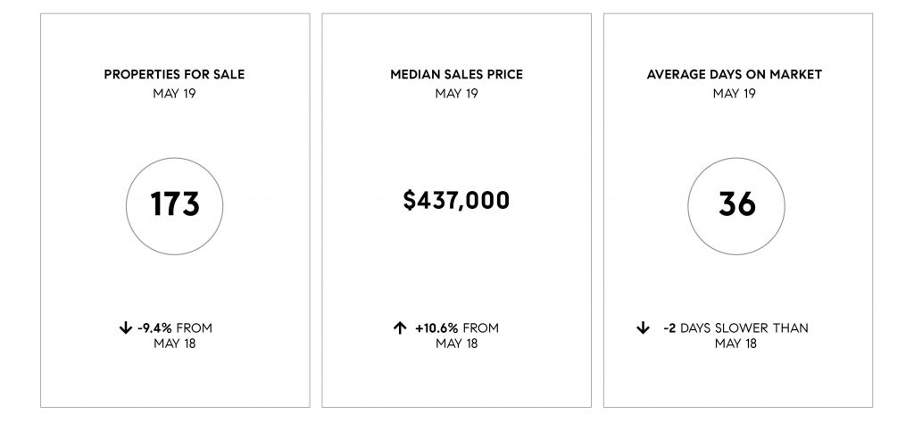Click the +10.6% change value
The image size is (914, 448).
point(436,328)
